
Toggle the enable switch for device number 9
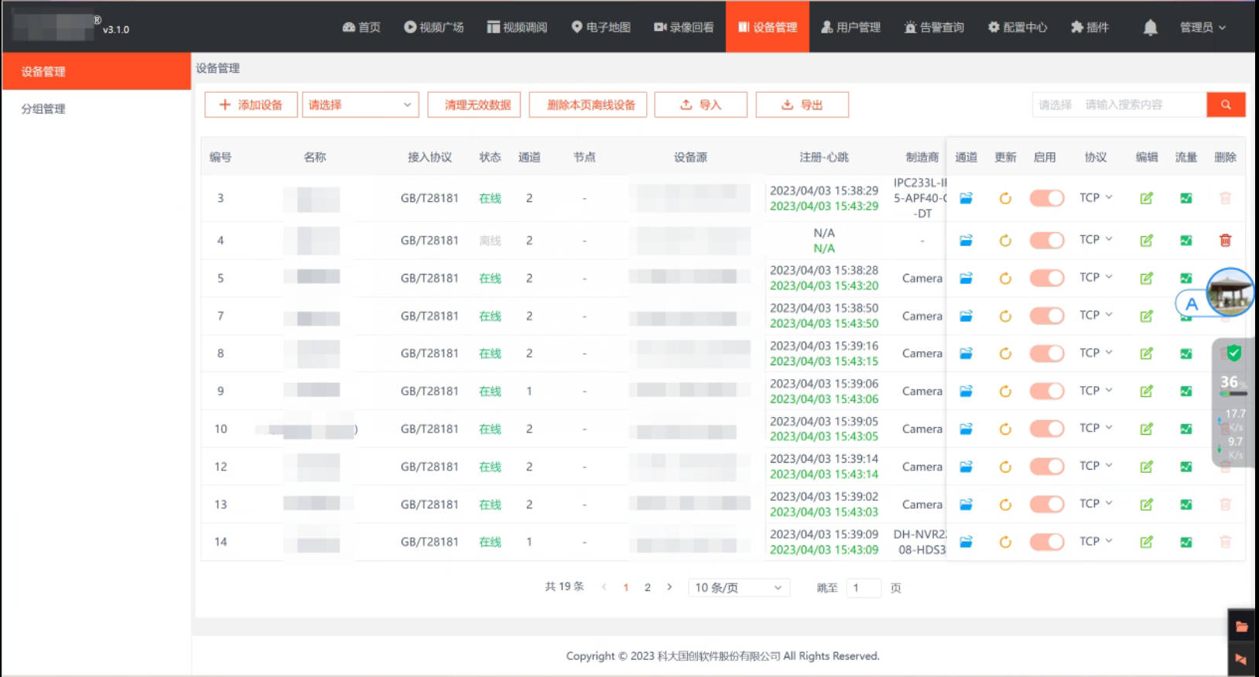[1046, 391]
